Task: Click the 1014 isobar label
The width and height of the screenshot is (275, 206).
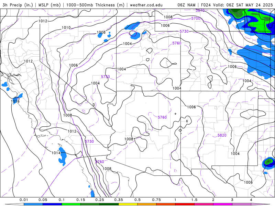Action: tap(56, 153)
